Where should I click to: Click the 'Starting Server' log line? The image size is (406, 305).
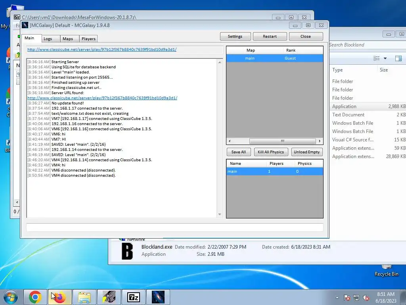point(53,62)
